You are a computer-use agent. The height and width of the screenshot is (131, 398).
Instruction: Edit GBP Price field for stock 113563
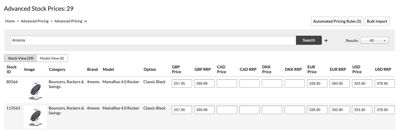pos(182,110)
